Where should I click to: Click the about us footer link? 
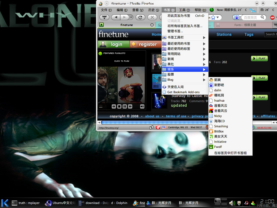coord(152,116)
